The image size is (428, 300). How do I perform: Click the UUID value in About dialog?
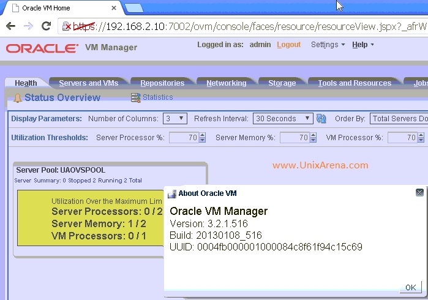pyautogui.click(x=280, y=247)
